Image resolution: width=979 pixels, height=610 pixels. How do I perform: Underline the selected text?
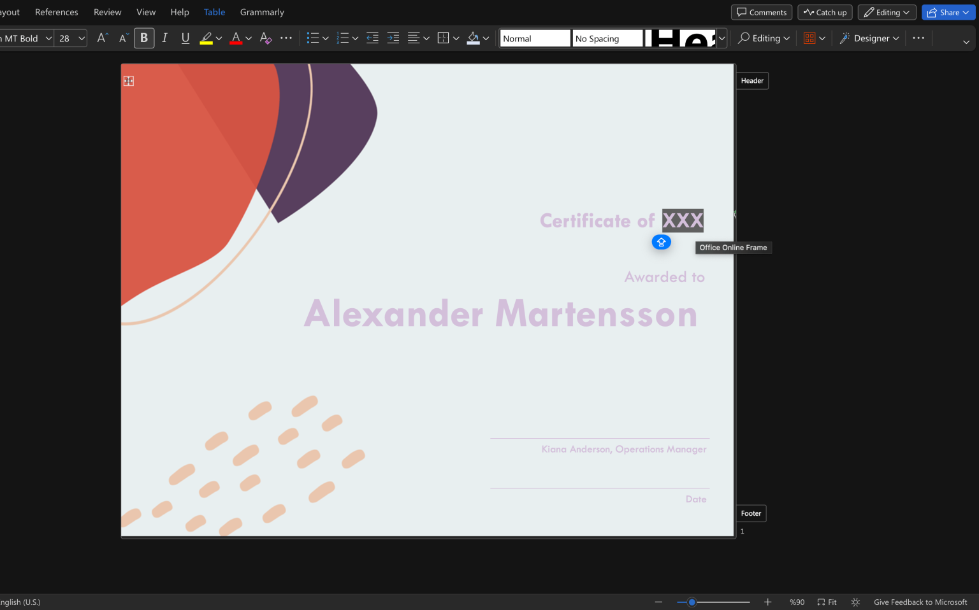[185, 38]
